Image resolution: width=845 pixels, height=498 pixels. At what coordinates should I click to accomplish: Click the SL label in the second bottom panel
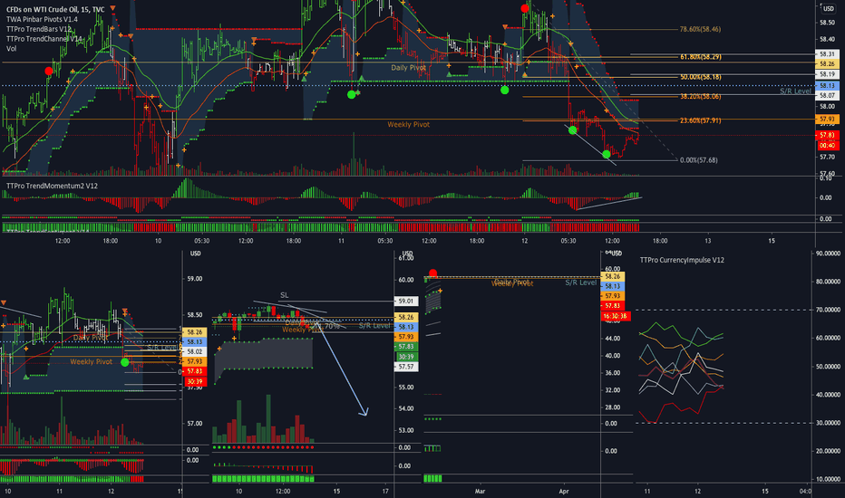[284, 295]
